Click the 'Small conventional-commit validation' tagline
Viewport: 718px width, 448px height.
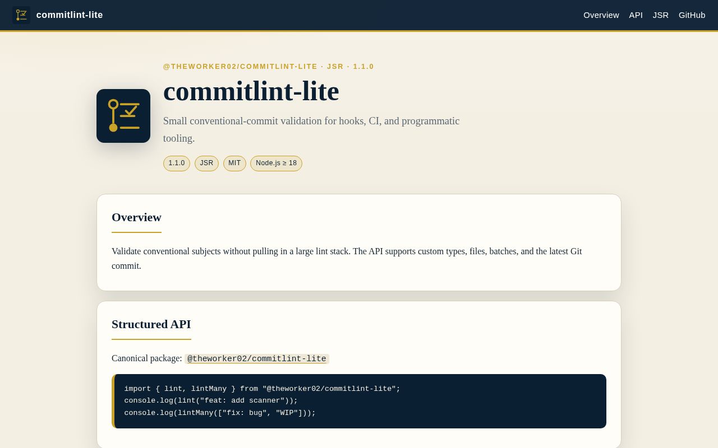point(311,129)
